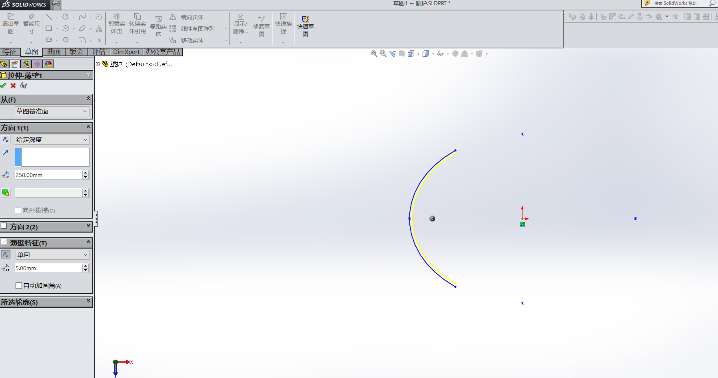
Task: Click the Display Style cube icon
Action: (x=426, y=54)
